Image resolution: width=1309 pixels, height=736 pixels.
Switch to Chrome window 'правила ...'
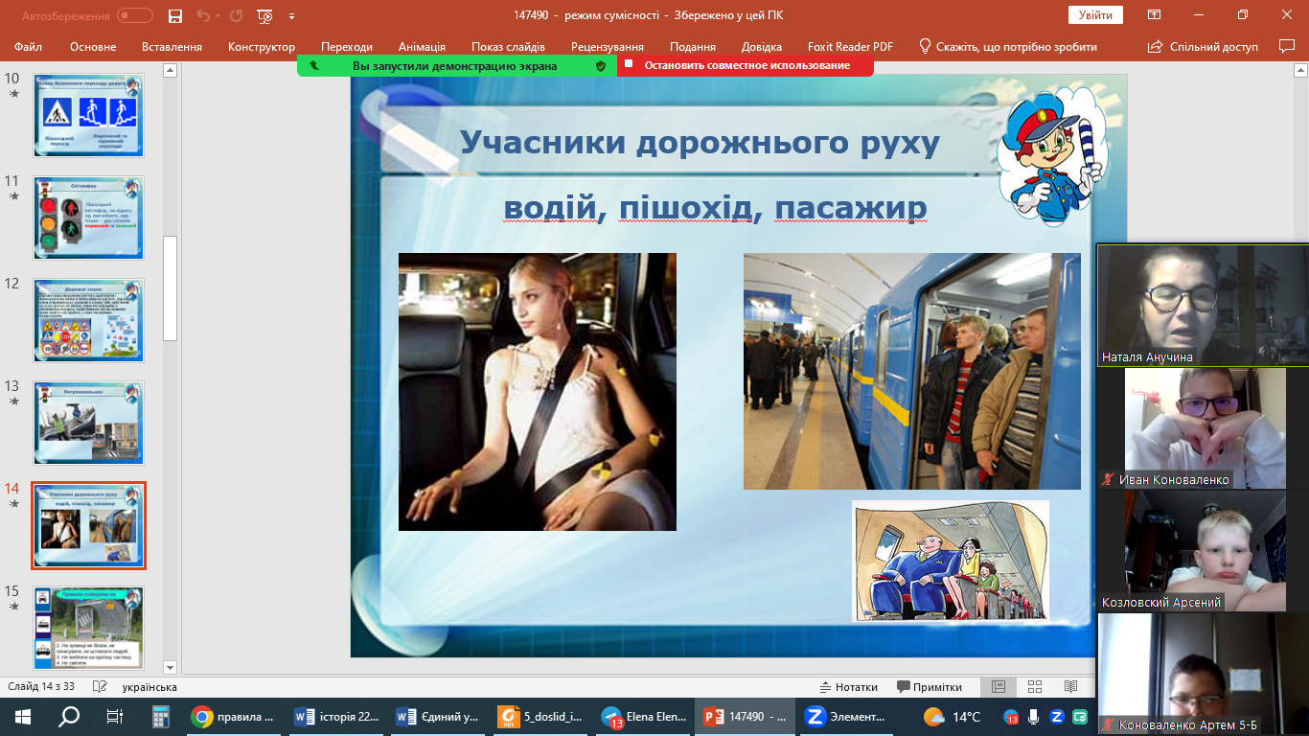point(234,716)
